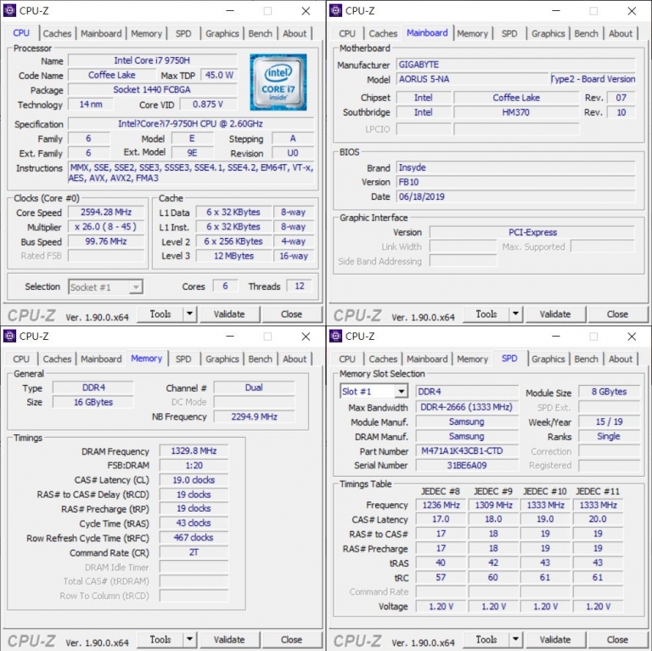
Task: Click the Multiplier value x 26.0 (8 - 45)
Action: point(106,227)
